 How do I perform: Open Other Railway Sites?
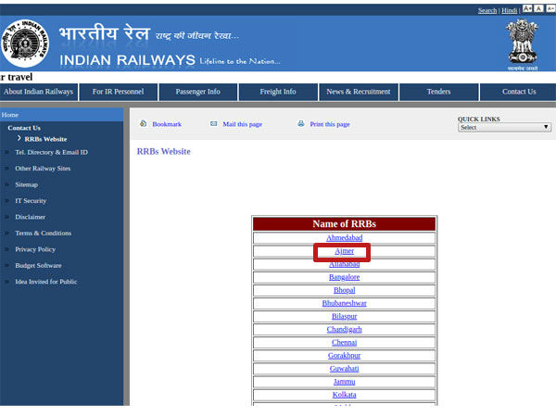[x=43, y=169]
